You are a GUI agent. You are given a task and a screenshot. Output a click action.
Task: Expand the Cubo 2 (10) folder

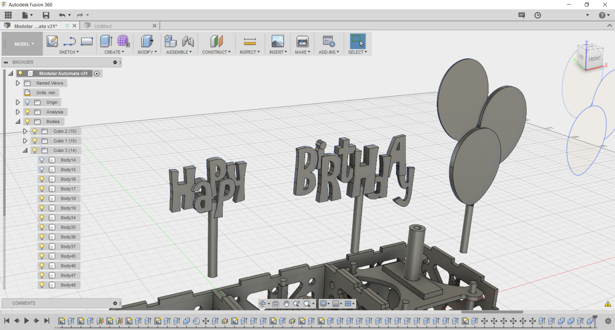[x=25, y=131]
